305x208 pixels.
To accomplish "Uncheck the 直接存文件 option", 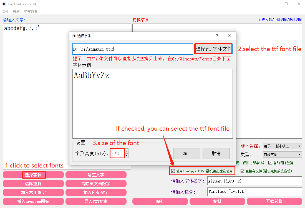I will [x=243, y=171].
